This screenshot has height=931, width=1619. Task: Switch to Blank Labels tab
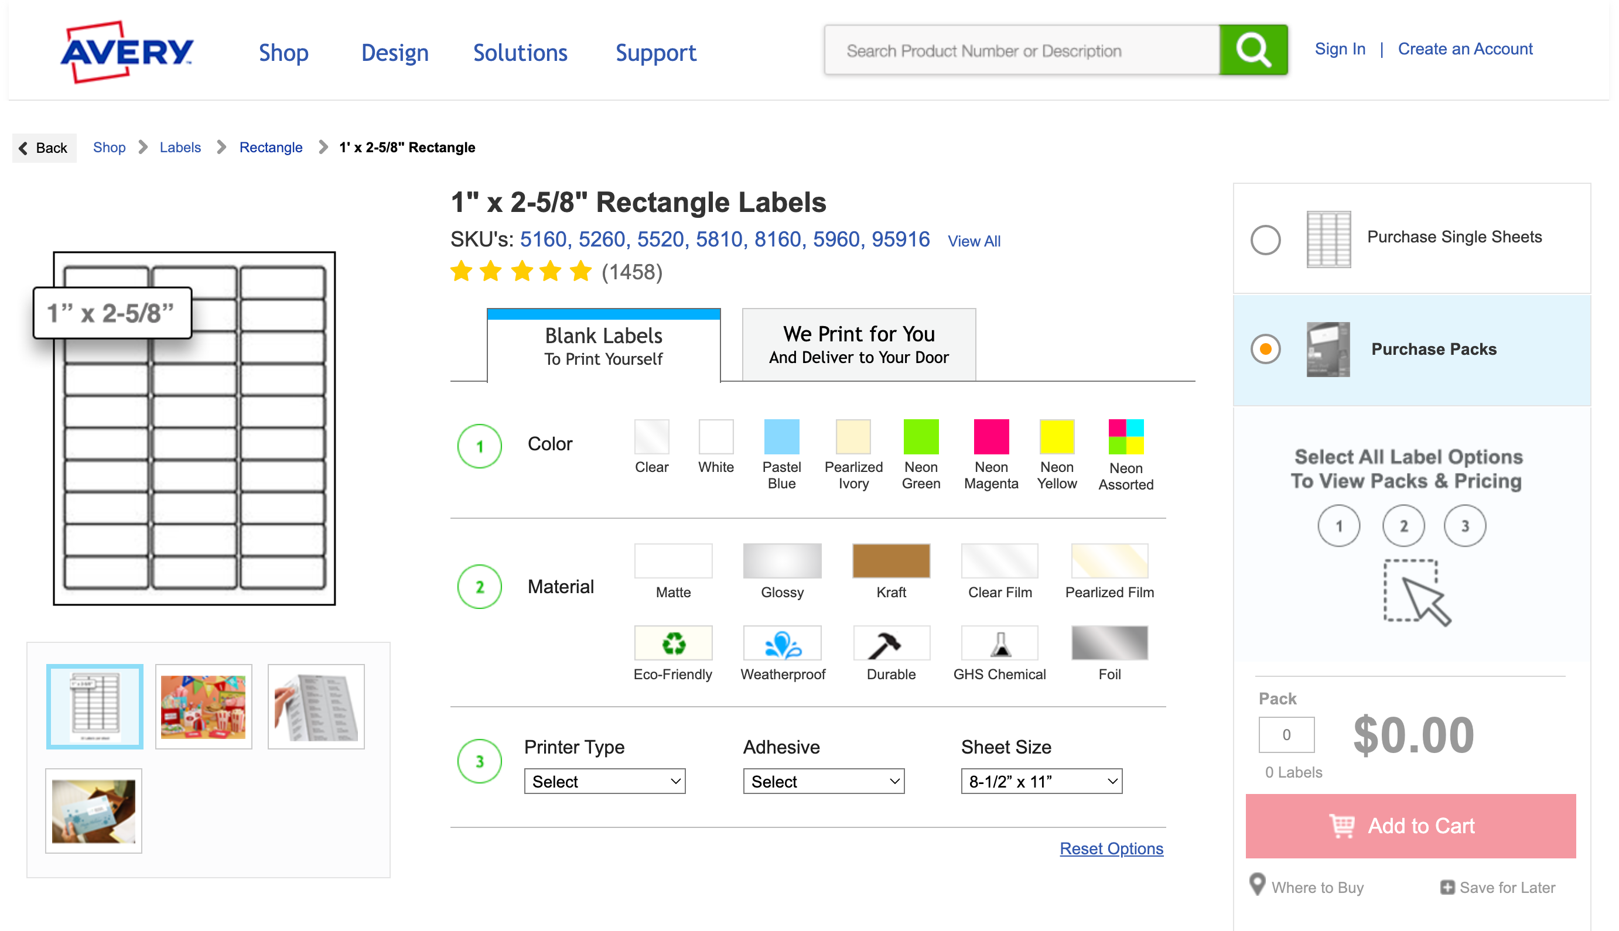coord(603,345)
